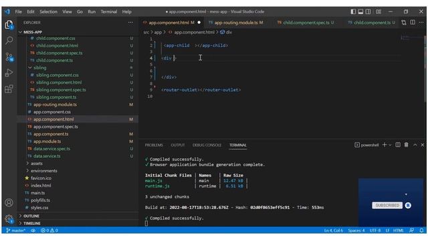Click the feedback icon in status bar

[x=412, y=230]
